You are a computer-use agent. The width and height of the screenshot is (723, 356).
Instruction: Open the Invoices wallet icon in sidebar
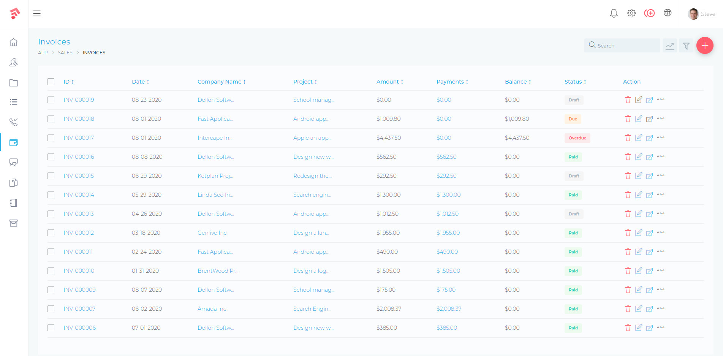(x=14, y=142)
